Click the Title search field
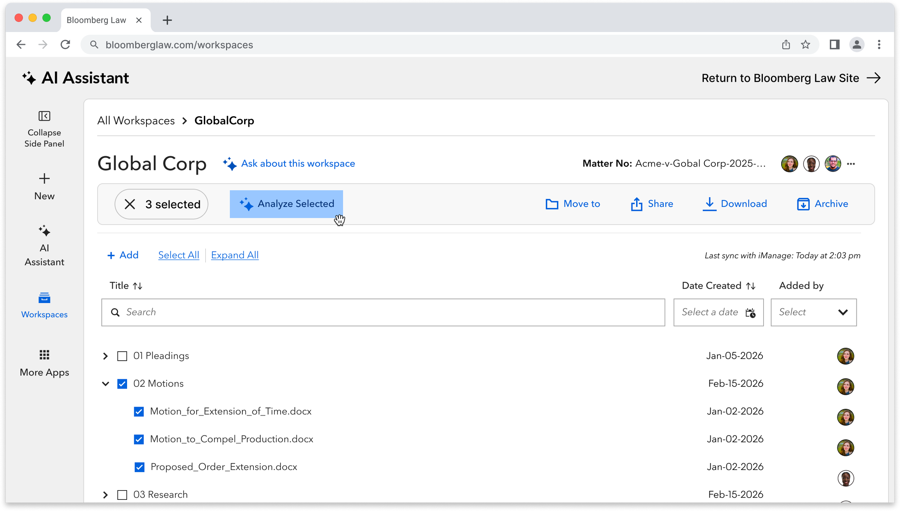This screenshot has width=900, height=511. click(288, 312)
